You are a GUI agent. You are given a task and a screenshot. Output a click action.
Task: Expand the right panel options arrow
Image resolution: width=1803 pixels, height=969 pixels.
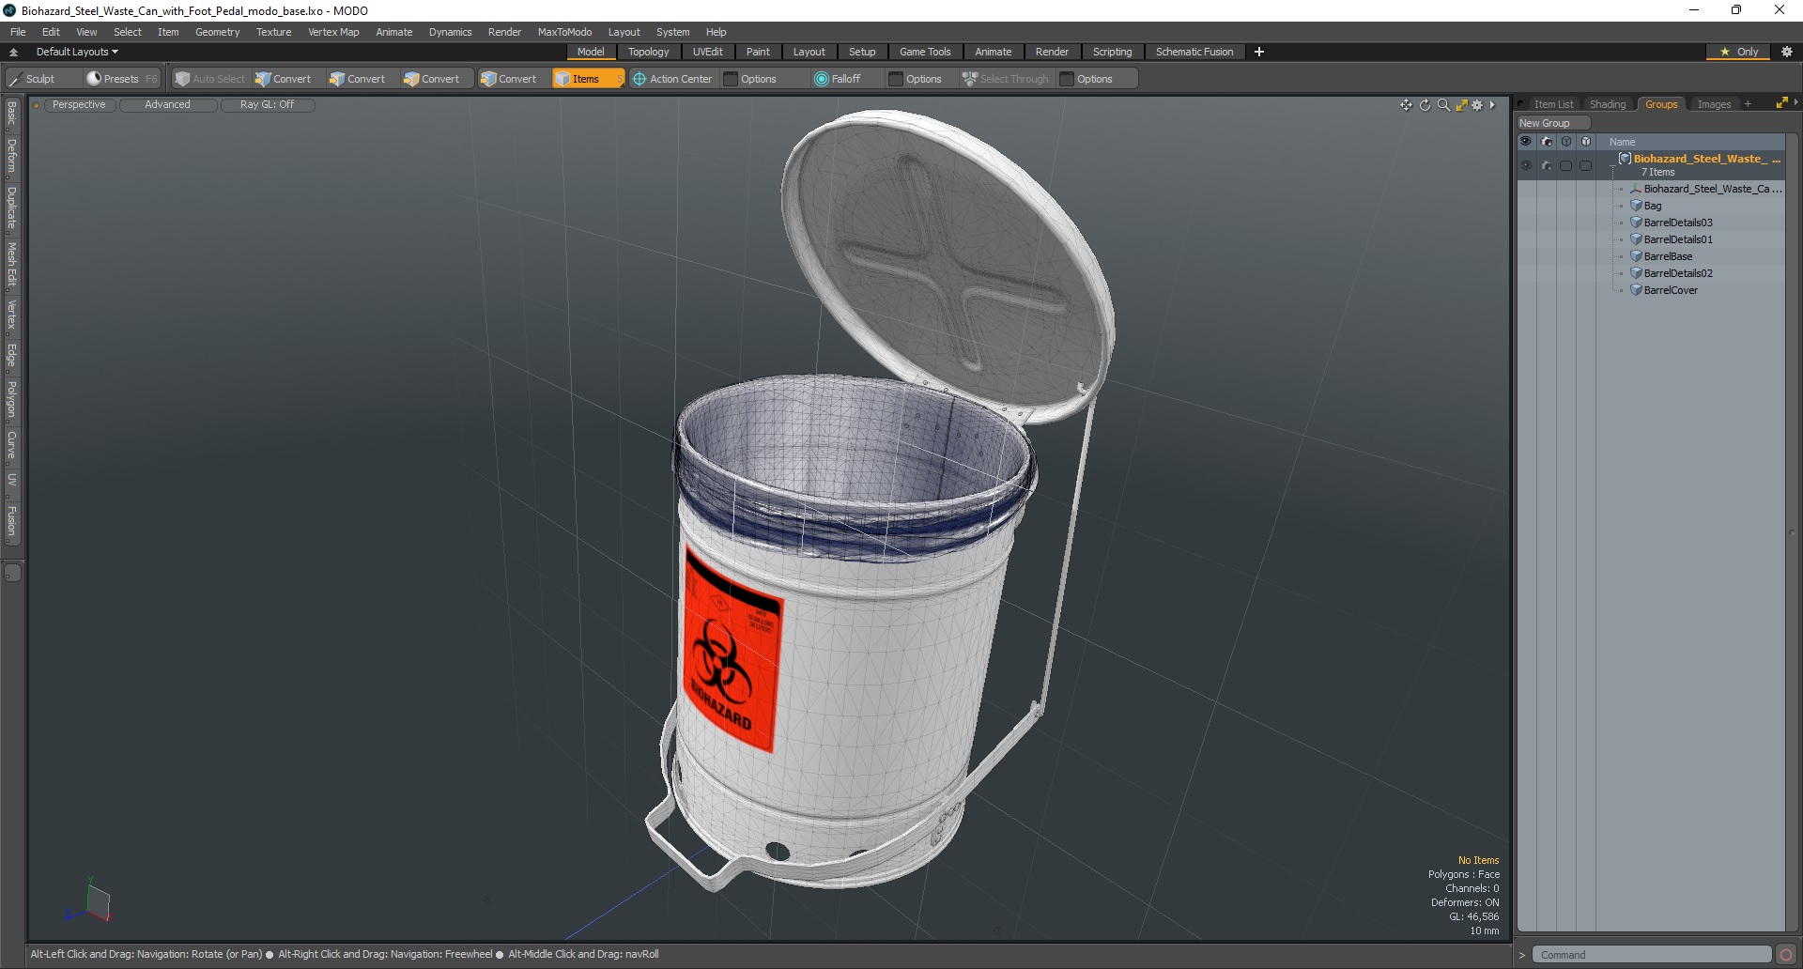pos(1795,102)
